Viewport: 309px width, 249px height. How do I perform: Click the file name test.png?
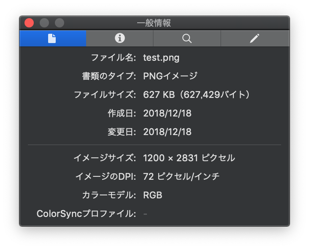(x=161, y=58)
